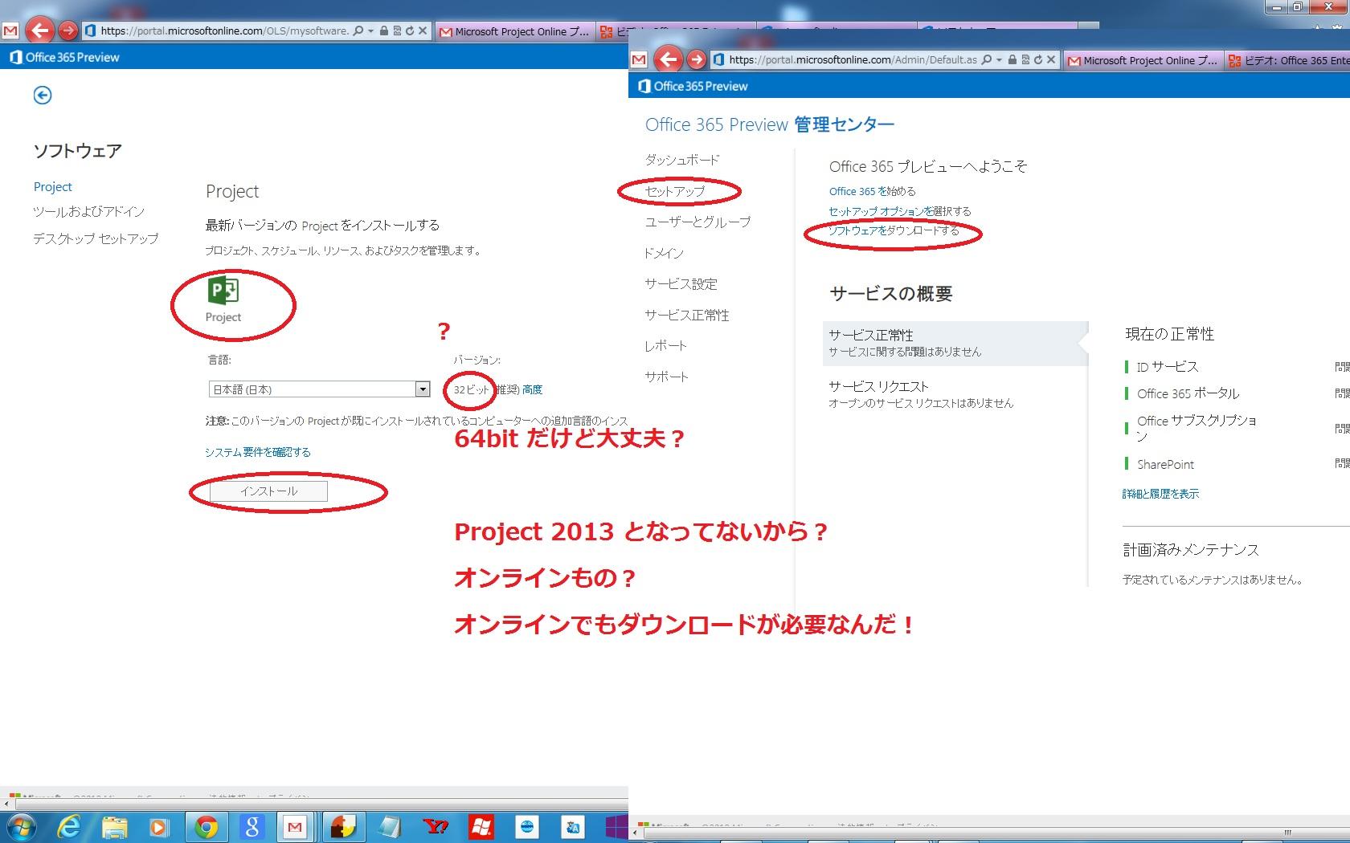
Task: Go forward in the mysoftware browser window
Action: [68, 31]
